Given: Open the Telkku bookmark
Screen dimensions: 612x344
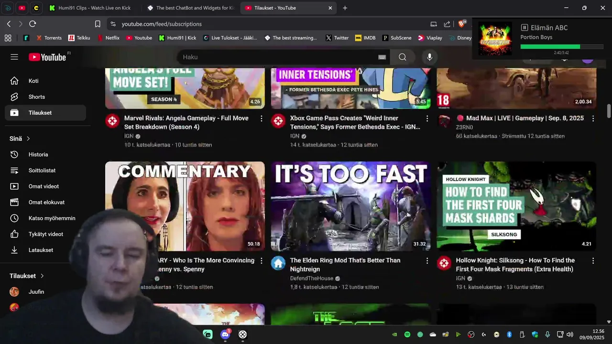Looking at the screenshot, I should pyautogui.click(x=79, y=38).
